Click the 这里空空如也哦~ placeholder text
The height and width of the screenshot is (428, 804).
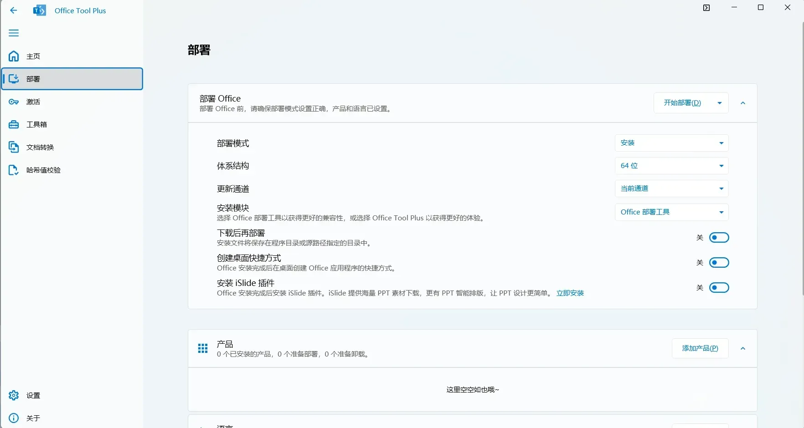pyautogui.click(x=473, y=390)
